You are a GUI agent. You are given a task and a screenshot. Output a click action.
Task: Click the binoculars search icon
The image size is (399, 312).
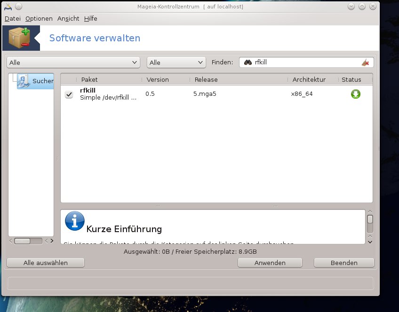point(248,62)
